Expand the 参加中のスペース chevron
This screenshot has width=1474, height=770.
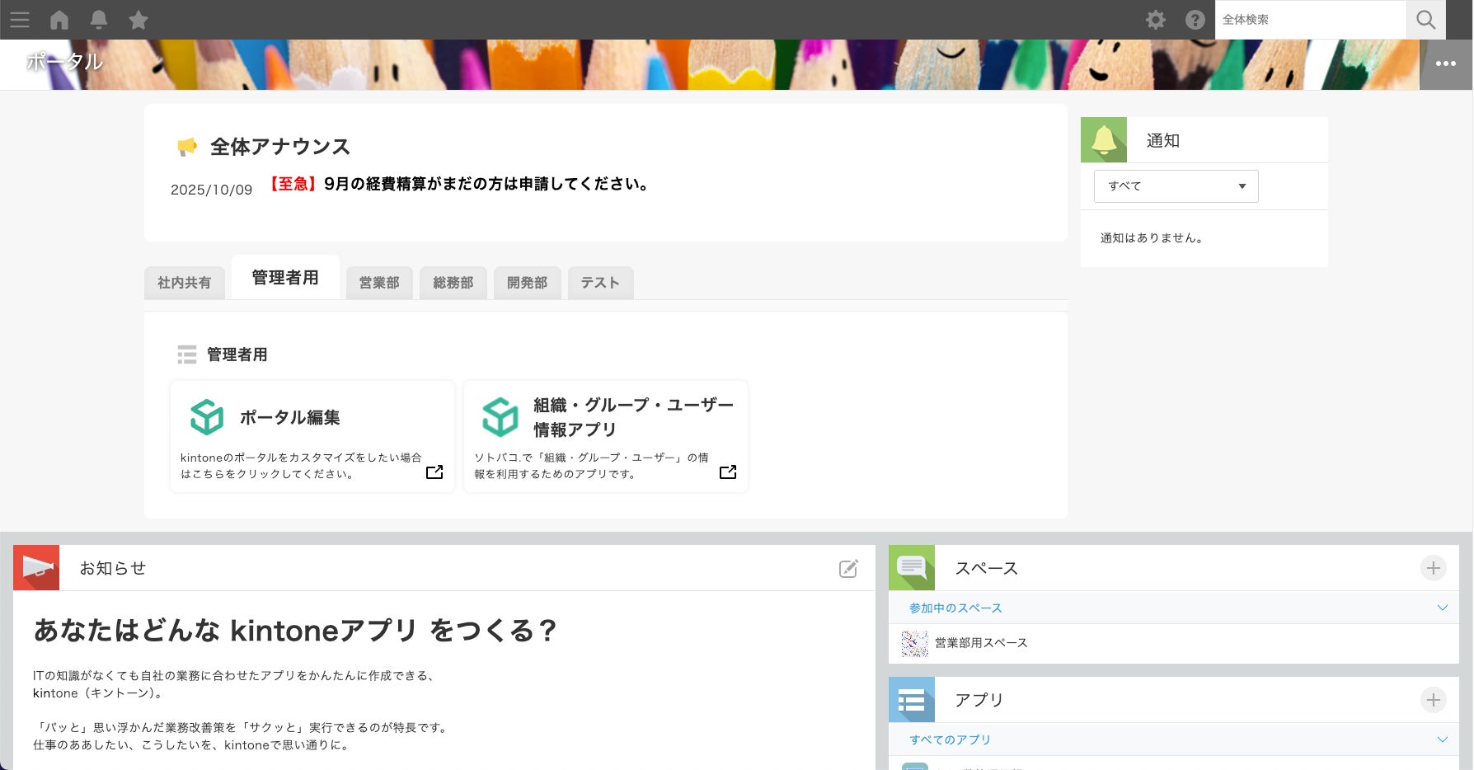[1443, 608]
